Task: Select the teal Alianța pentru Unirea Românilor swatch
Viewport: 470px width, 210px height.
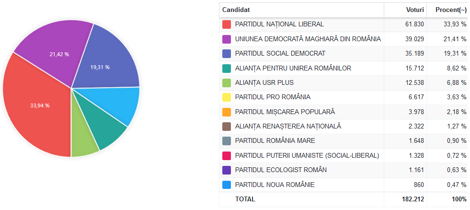Action: tap(226, 69)
